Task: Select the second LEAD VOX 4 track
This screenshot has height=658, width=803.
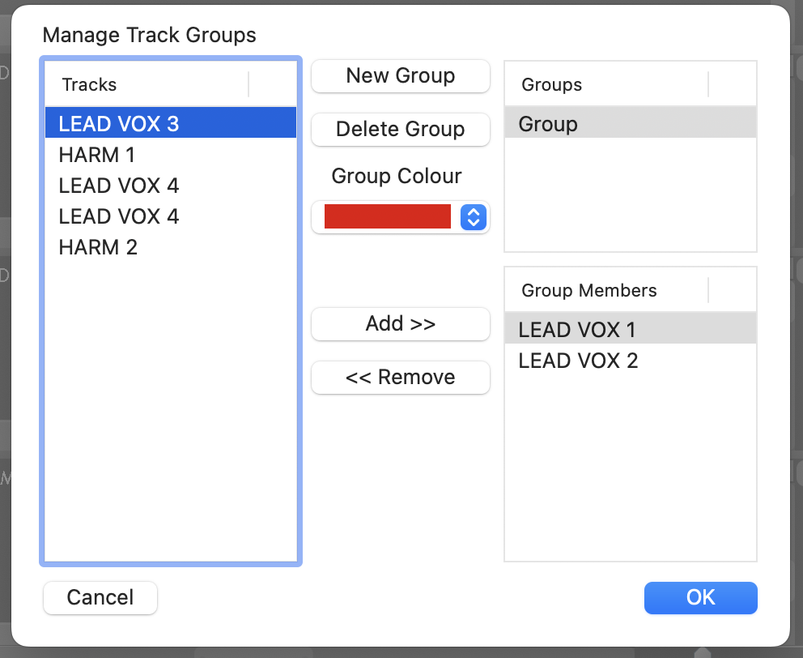Action: coord(119,216)
